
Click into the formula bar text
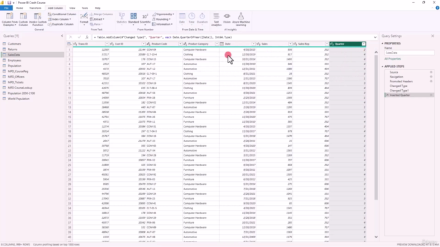coord(232,37)
